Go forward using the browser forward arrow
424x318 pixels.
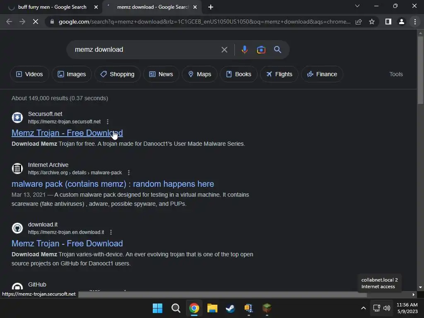pyautogui.click(x=22, y=22)
